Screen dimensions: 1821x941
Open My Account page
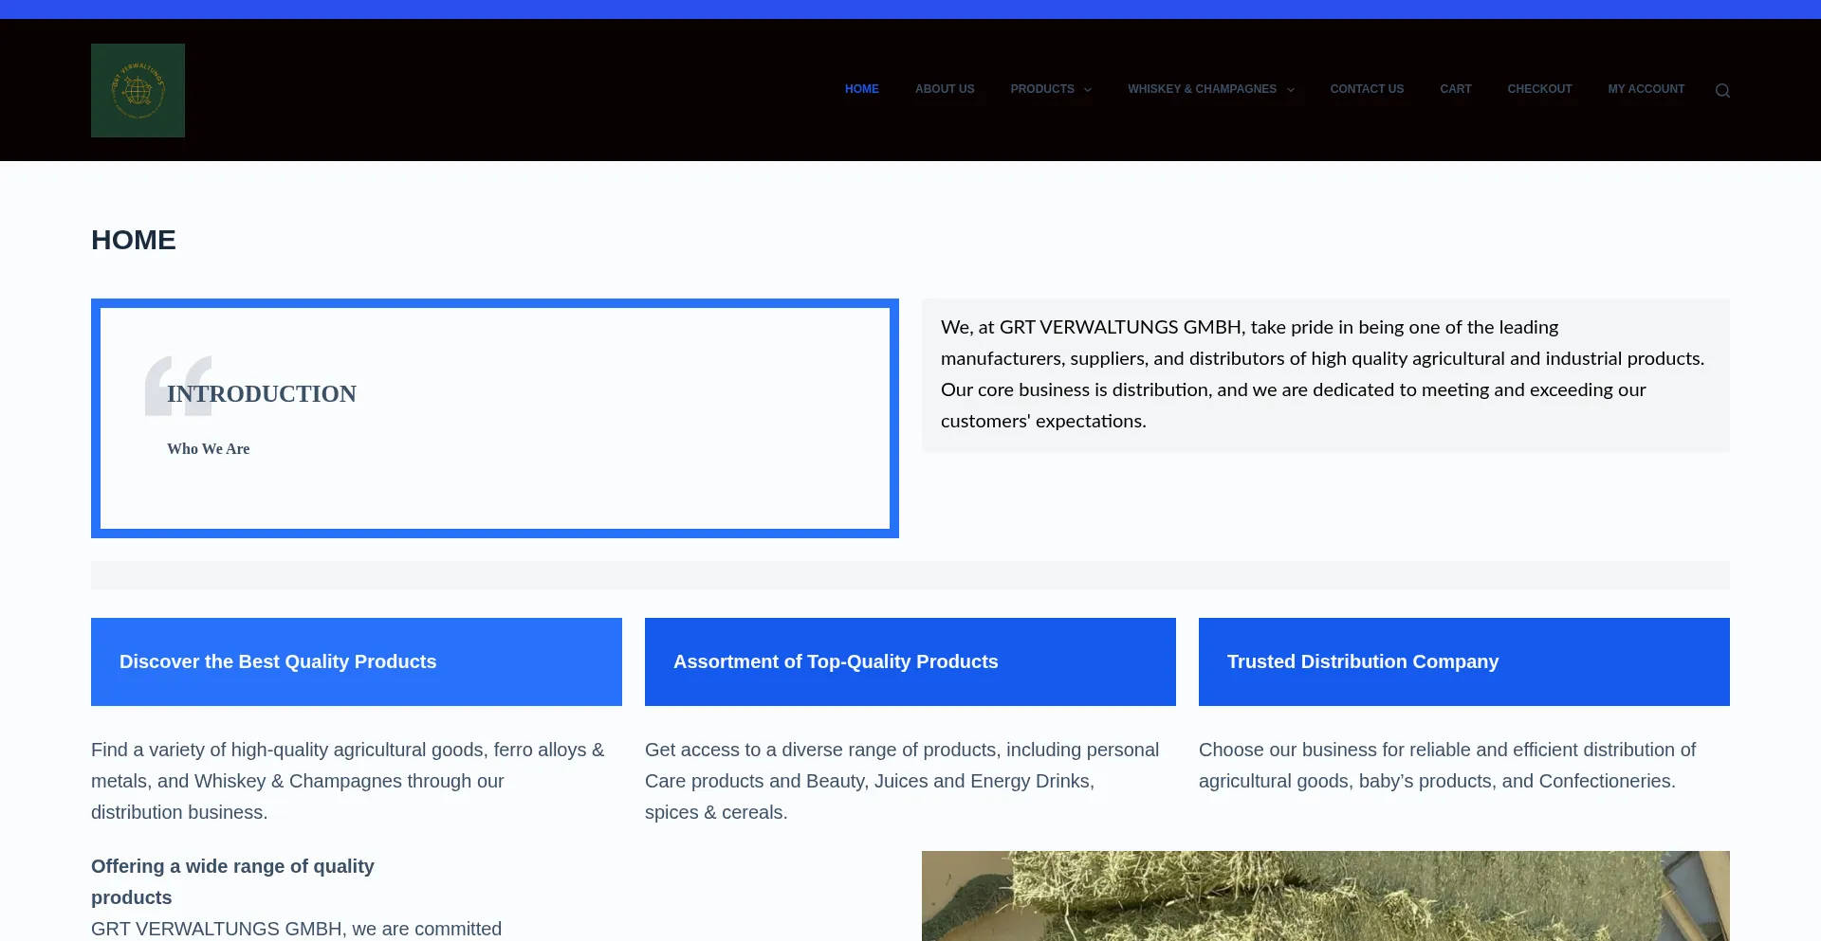(1646, 89)
